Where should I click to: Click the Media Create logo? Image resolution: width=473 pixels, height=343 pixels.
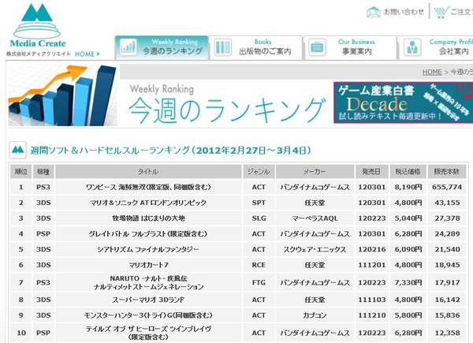(37, 26)
